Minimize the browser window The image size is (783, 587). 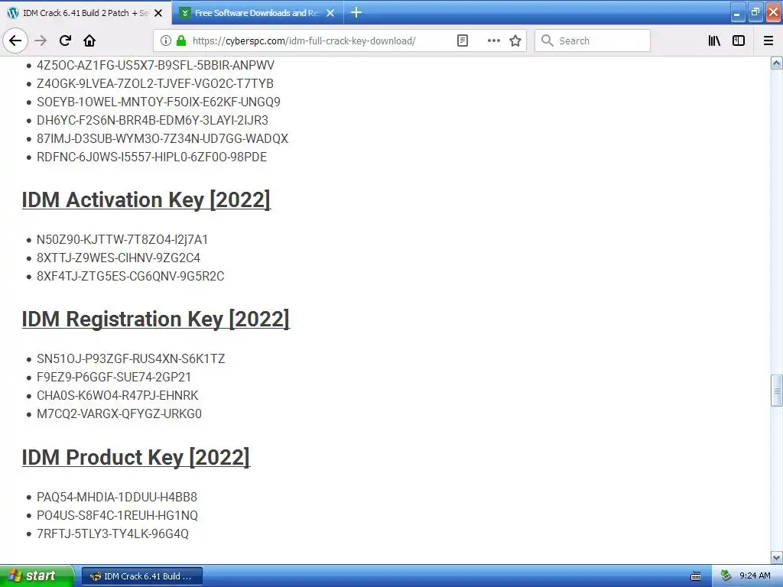tap(737, 13)
